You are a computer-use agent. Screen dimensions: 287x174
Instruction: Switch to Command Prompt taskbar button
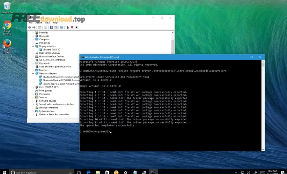click(x=153, y=172)
